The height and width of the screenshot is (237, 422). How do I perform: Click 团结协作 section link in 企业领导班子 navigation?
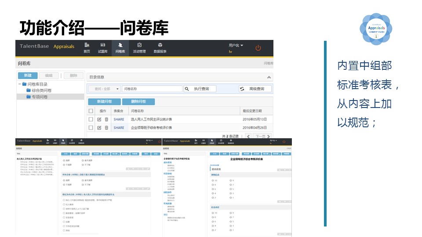[x=167, y=192]
